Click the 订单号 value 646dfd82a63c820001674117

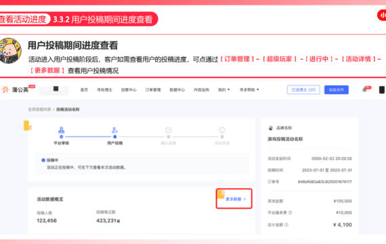(324, 182)
